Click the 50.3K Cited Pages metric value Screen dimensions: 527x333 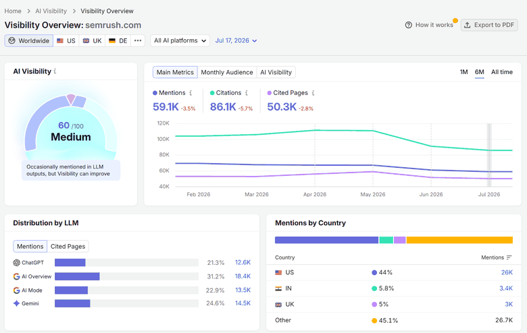tap(282, 107)
